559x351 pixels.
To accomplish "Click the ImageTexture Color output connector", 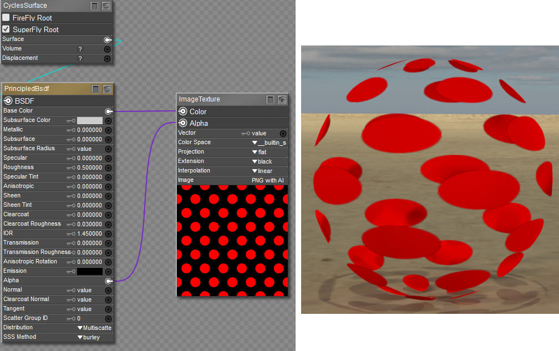I will (182, 111).
